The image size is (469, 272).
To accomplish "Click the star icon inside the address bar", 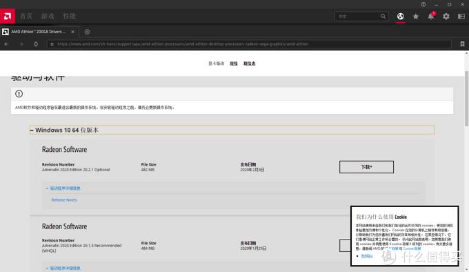I will click(52, 44).
